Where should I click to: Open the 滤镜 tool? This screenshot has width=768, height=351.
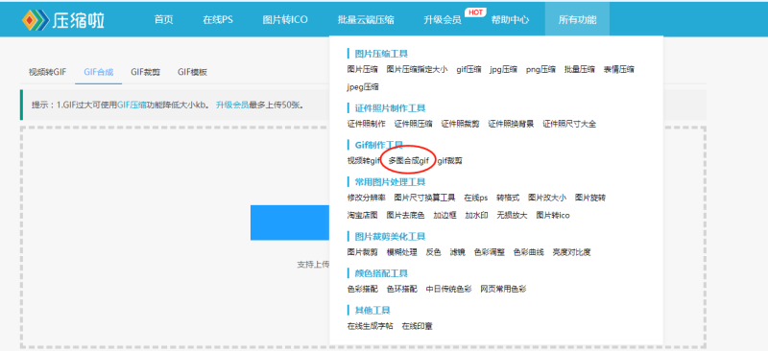click(458, 252)
